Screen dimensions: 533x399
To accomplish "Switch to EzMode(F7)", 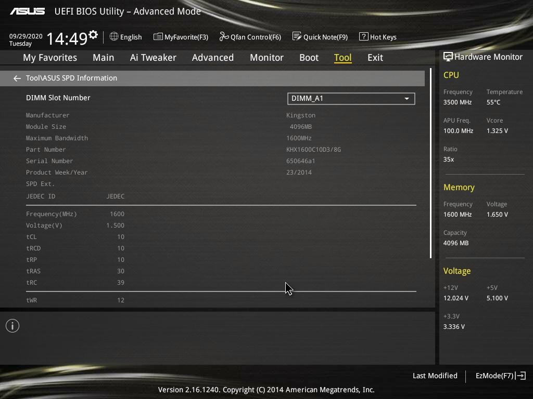I will coord(501,376).
